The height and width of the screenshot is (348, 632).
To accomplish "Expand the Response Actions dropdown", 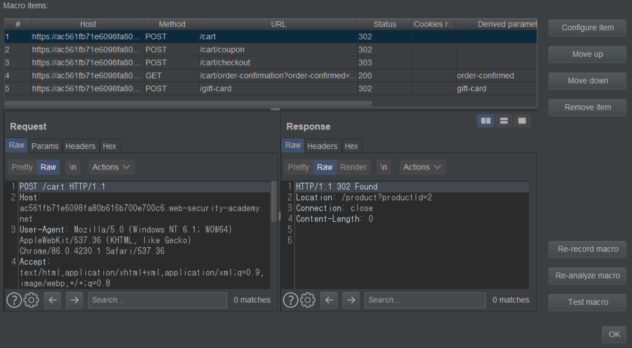I will pos(422,167).
